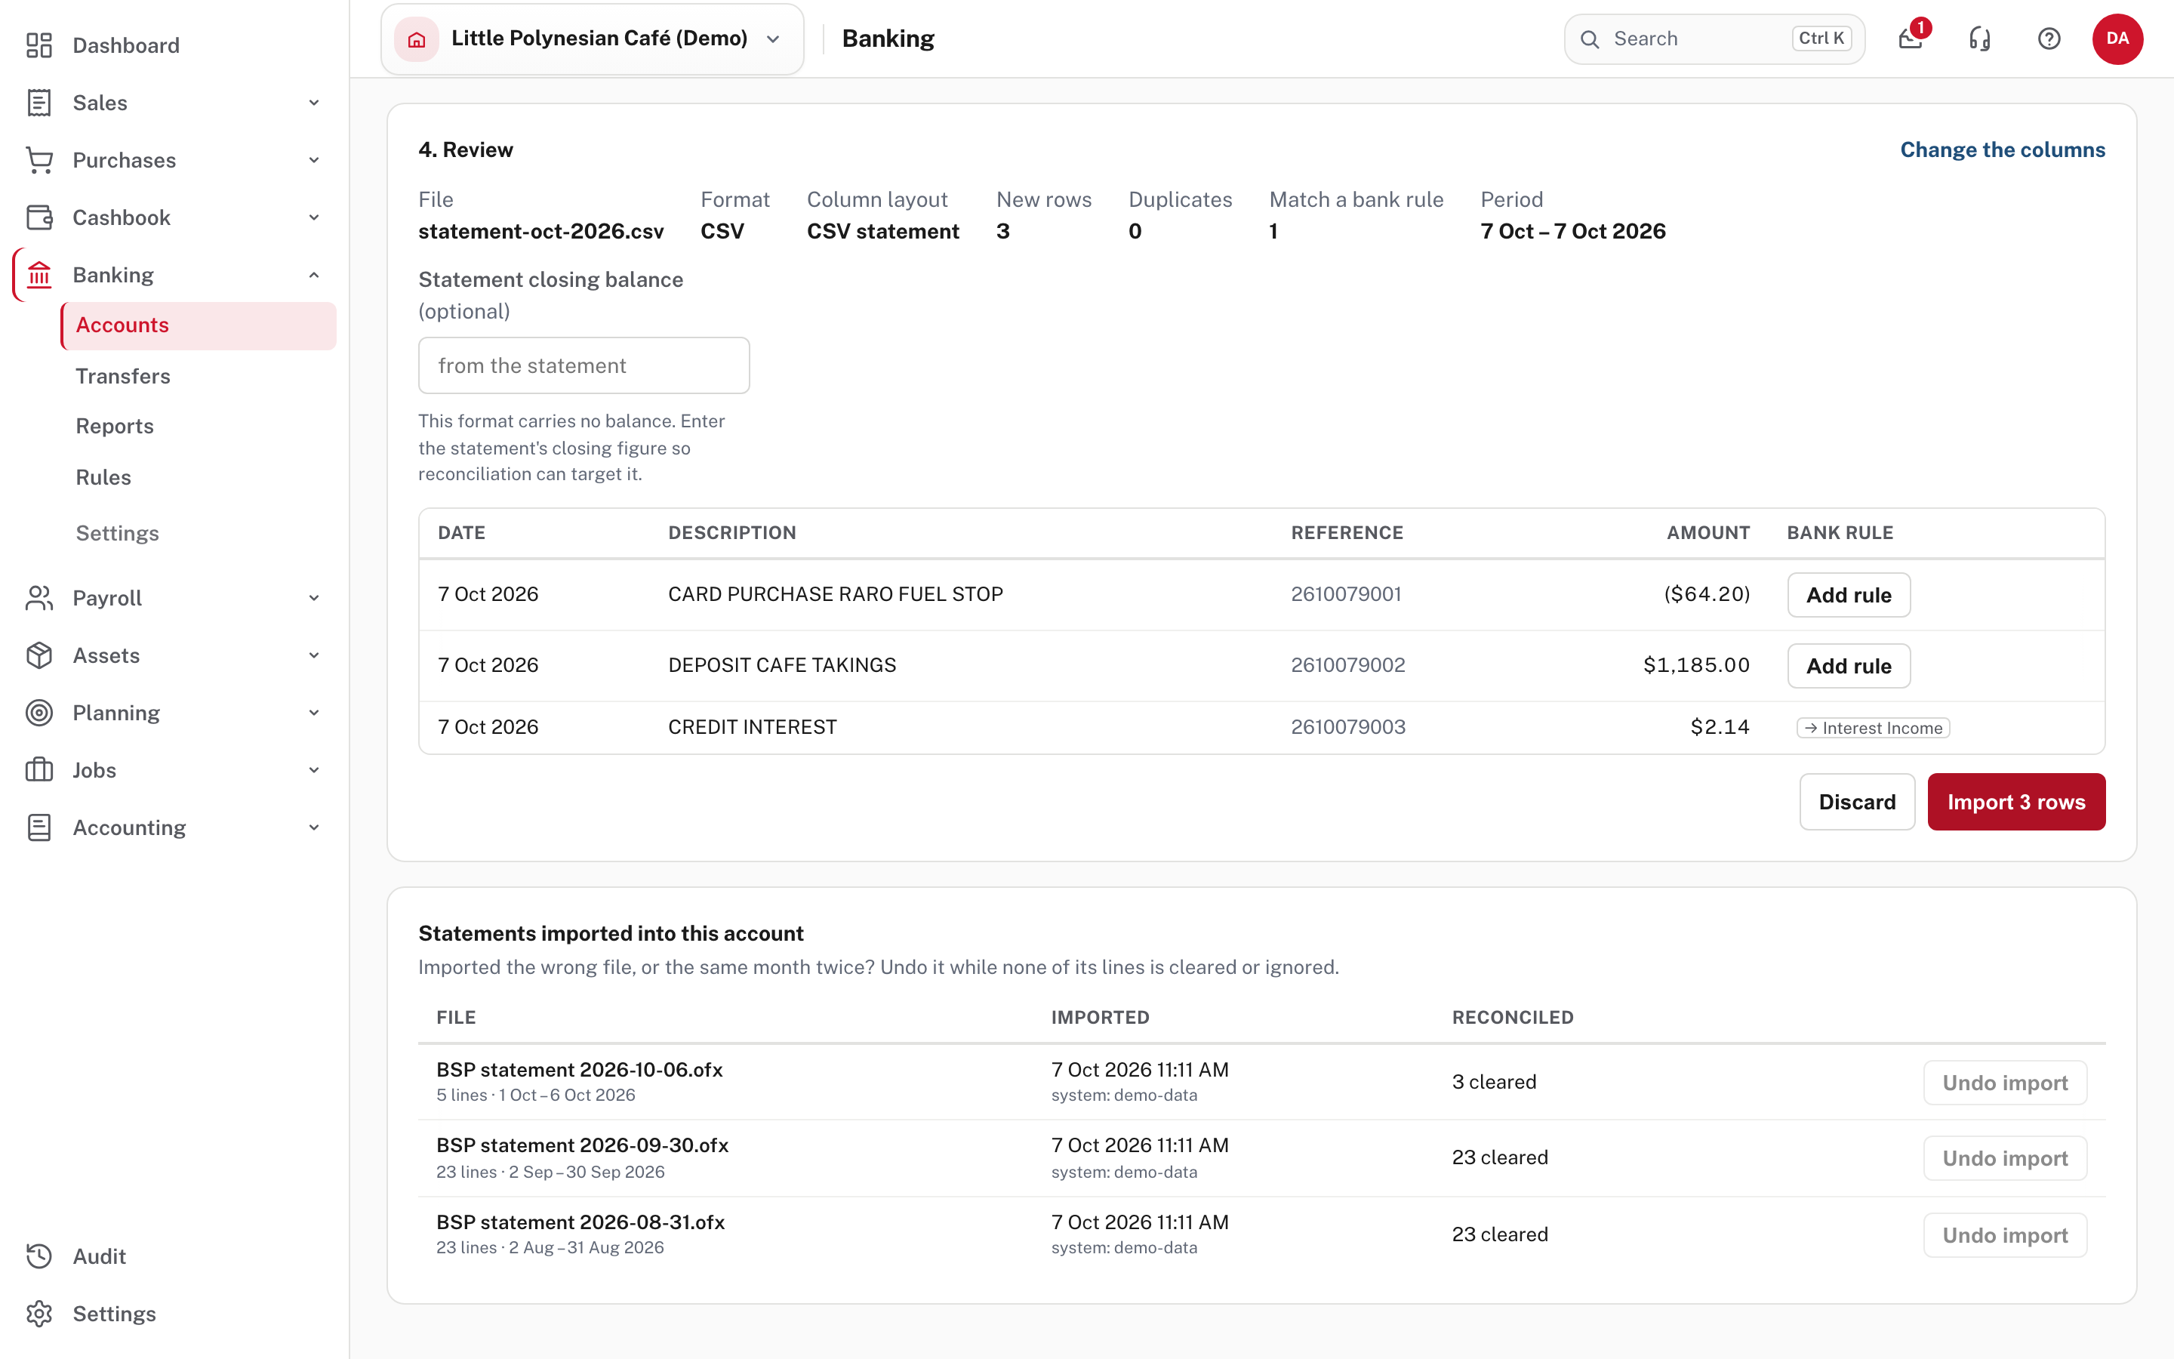The height and width of the screenshot is (1359, 2174).
Task: Click the Banking building icon
Action: (38, 275)
